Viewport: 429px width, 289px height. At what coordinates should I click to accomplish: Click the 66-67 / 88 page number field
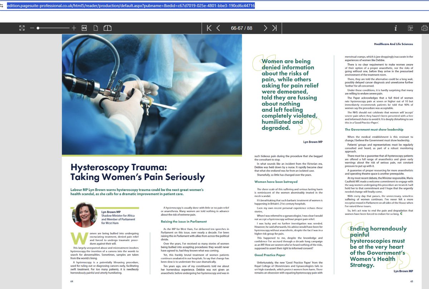pos(242,28)
